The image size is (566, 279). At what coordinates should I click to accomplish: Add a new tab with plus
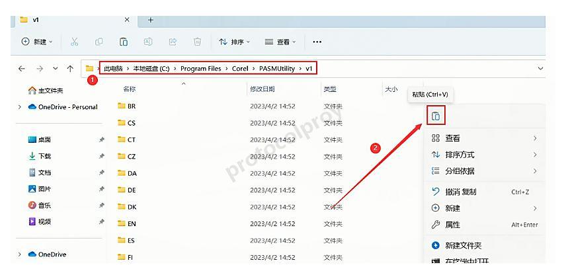151,20
